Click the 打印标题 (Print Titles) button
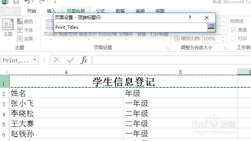 coord(159,34)
